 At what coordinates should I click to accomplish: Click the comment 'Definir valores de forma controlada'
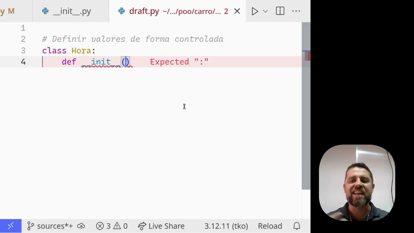133,39
